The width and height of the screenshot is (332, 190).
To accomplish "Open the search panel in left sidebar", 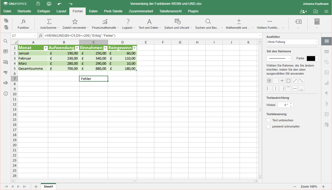I will pyautogui.click(x=5, y=41).
